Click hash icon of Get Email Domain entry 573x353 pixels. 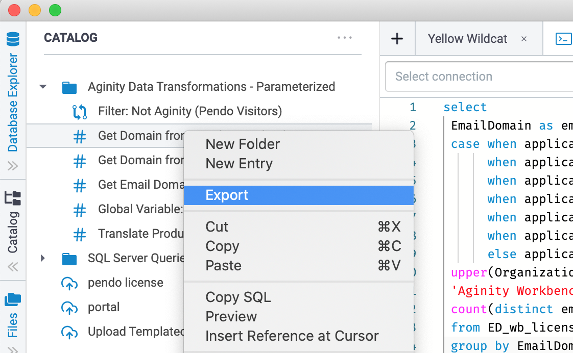click(80, 186)
